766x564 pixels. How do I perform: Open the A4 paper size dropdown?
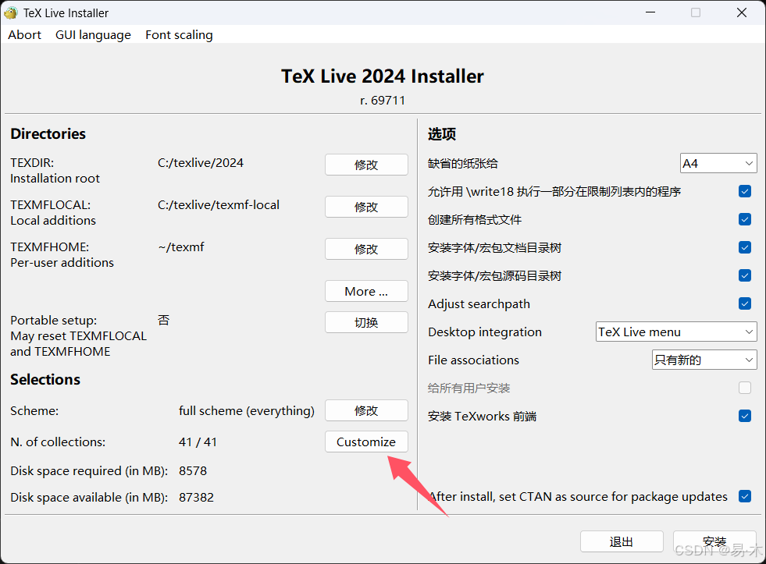(718, 163)
